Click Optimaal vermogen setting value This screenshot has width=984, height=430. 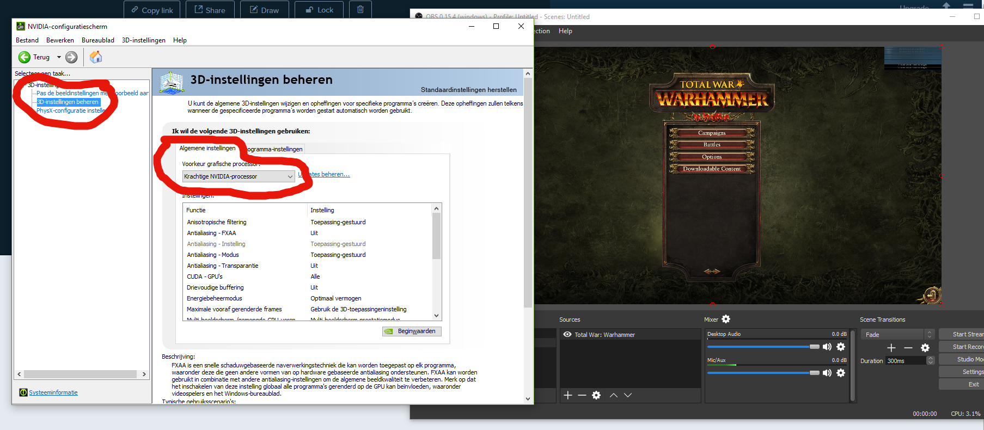(x=336, y=298)
